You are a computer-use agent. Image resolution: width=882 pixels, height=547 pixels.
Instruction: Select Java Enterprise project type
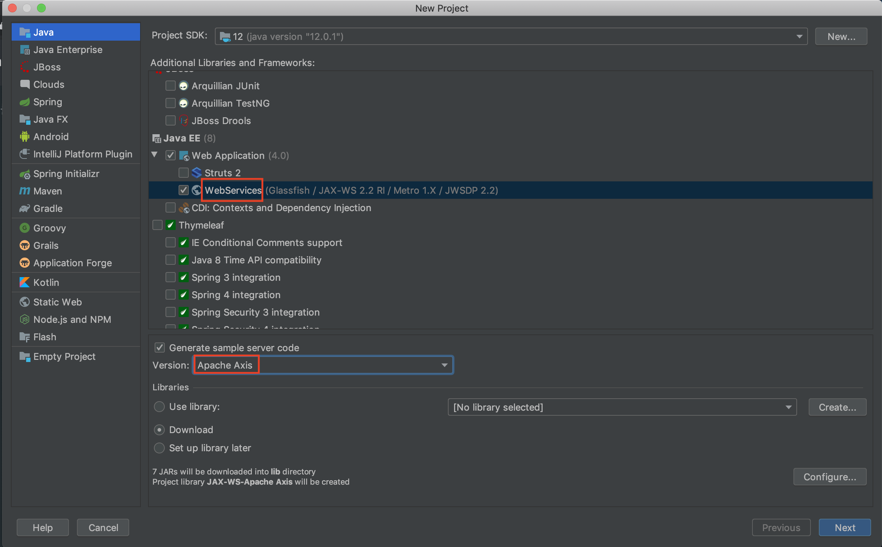pyautogui.click(x=76, y=50)
